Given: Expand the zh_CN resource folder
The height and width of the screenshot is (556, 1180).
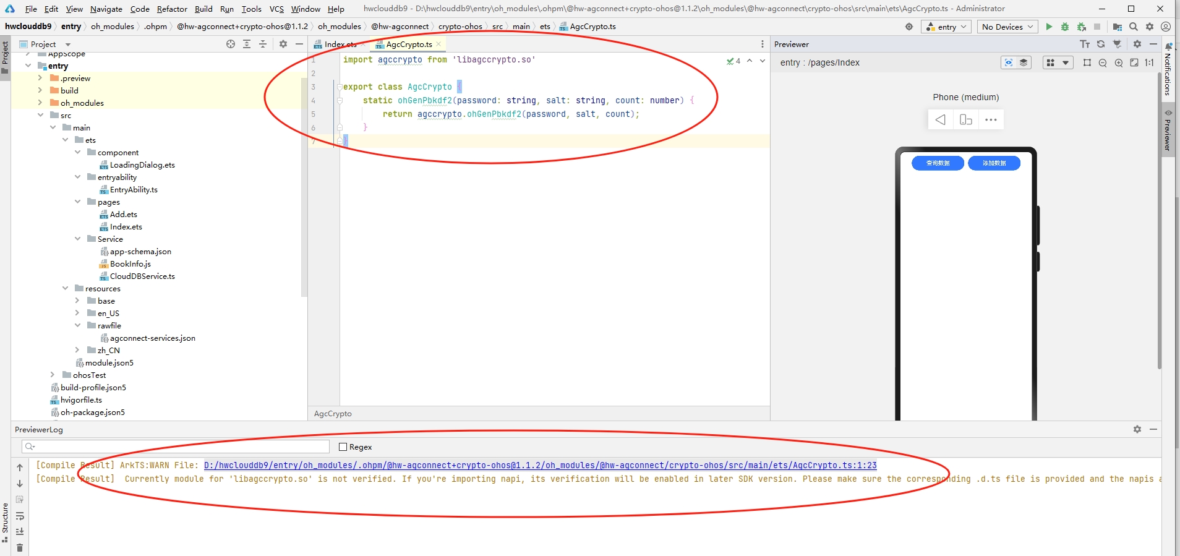Looking at the screenshot, I should click(x=77, y=350).
